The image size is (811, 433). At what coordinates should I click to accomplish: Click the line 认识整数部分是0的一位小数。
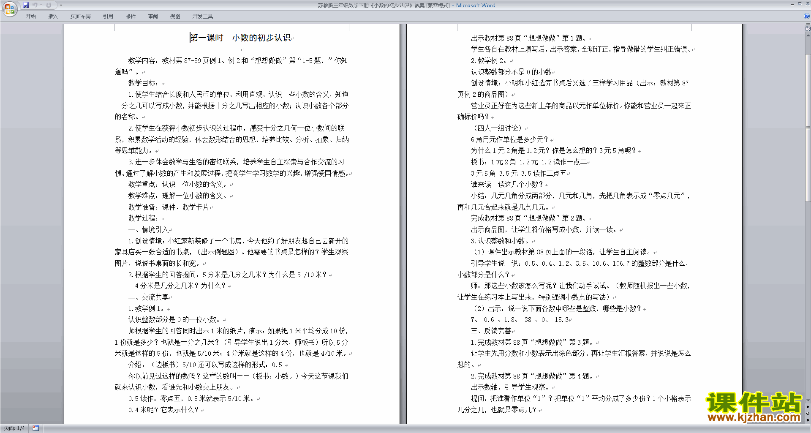(x=174, y=319)
